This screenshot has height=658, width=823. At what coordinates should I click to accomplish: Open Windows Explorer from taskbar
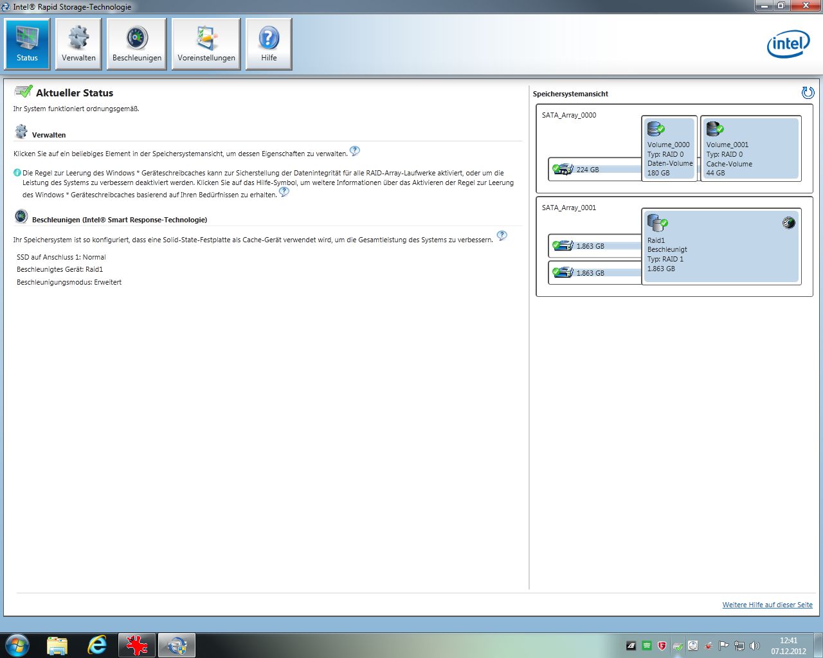(57, 645)
